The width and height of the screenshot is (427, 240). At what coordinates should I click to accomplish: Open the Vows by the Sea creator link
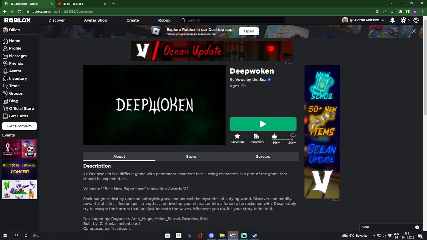point(251,80)
